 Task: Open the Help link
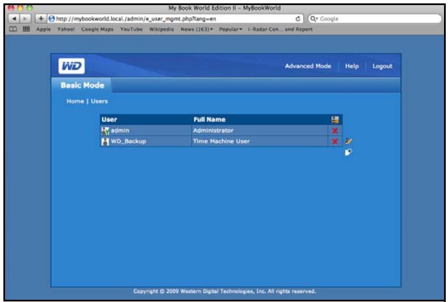point(352,66)
